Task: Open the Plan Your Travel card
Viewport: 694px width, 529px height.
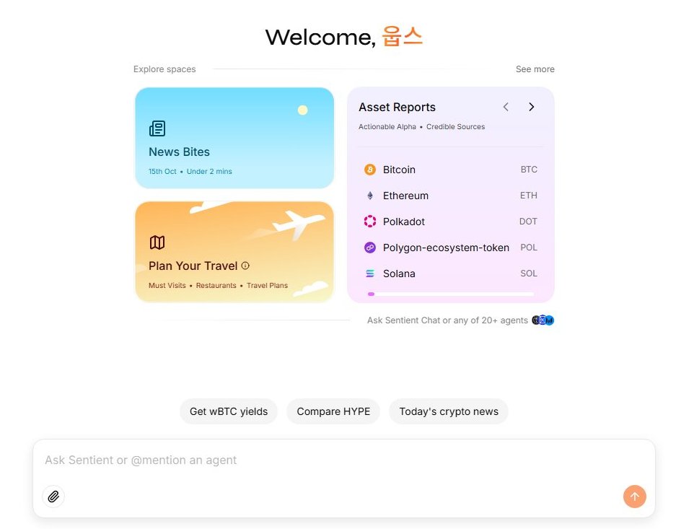Action: 234,252
